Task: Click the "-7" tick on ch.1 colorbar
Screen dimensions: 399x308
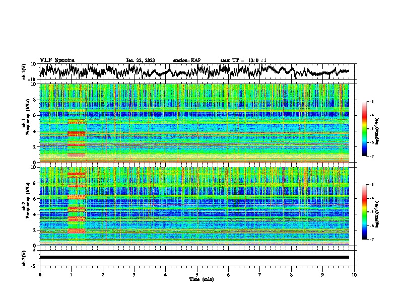Action: click(x=372, y=156)
